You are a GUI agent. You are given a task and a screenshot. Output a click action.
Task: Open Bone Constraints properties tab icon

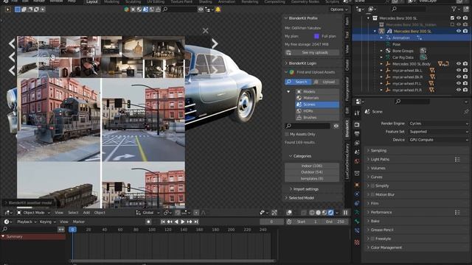pyautogui.click(x=357, y=230)
